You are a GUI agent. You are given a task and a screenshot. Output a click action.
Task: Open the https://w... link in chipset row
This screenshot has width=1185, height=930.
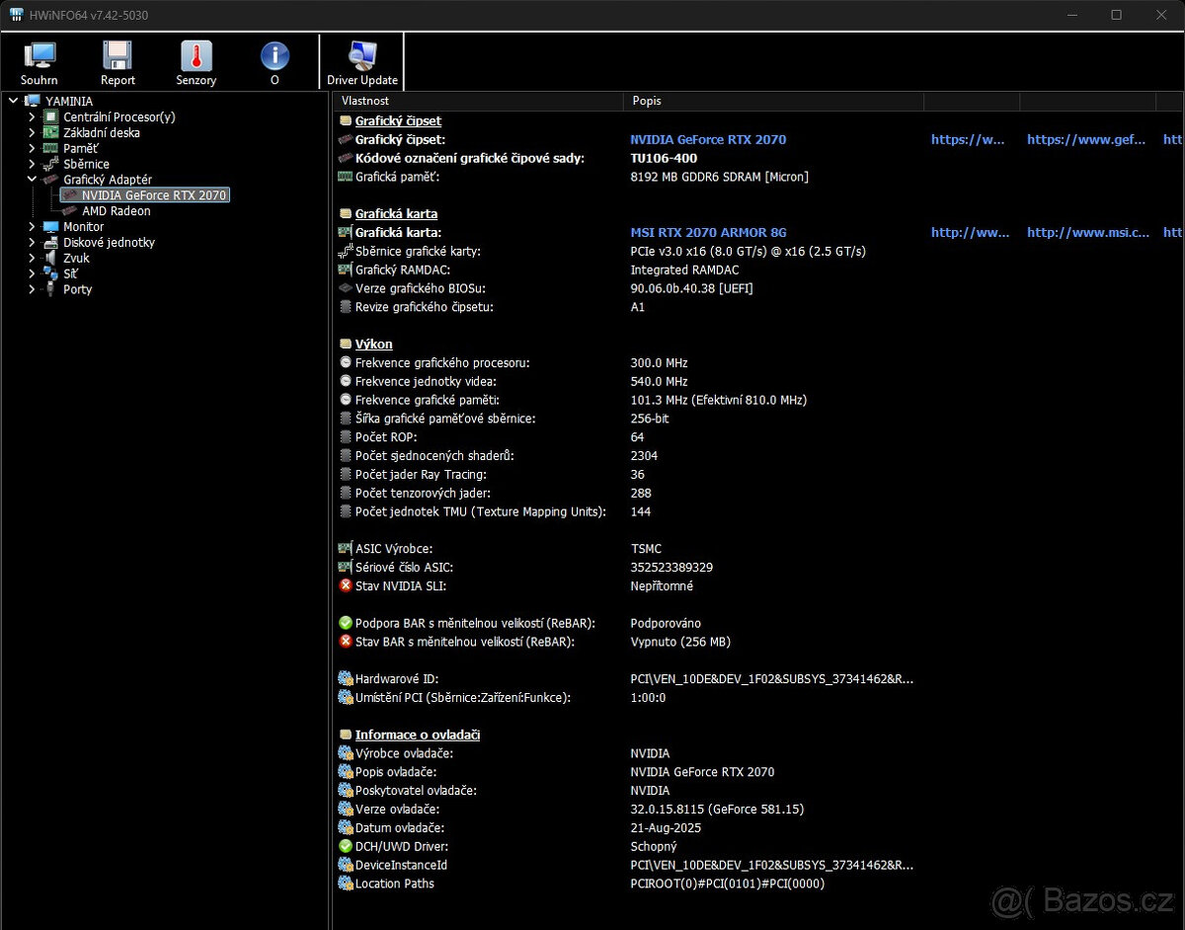tap(968, 139)
